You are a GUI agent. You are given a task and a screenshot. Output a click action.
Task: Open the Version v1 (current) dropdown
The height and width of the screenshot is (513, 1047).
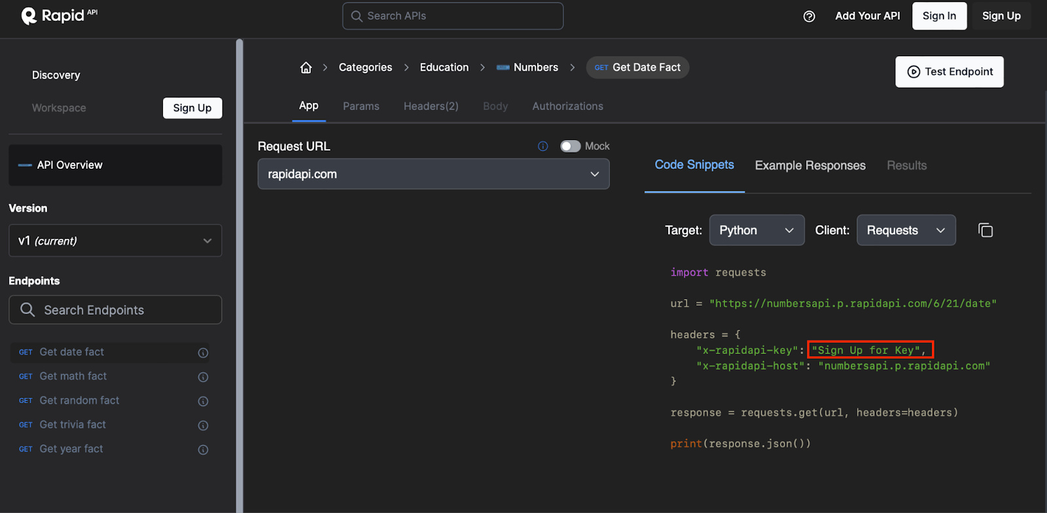pyautogui.click(x=115, y=241)
